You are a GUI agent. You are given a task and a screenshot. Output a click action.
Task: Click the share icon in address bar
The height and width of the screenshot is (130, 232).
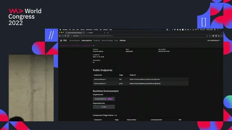click(x=207, y=36)
